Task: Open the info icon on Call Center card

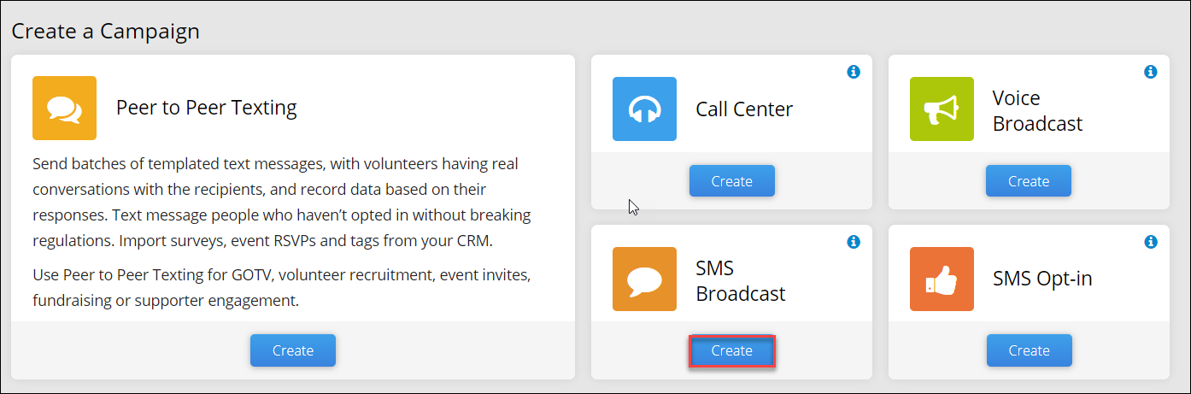Action: [x=853, y=73]
